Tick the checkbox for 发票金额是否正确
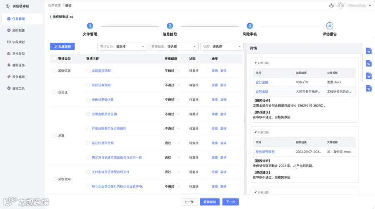 (x=88, y=114)
